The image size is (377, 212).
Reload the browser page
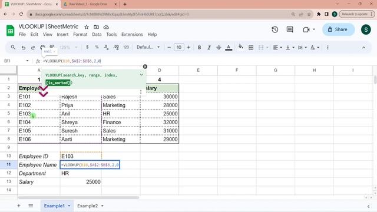(21, 14)
